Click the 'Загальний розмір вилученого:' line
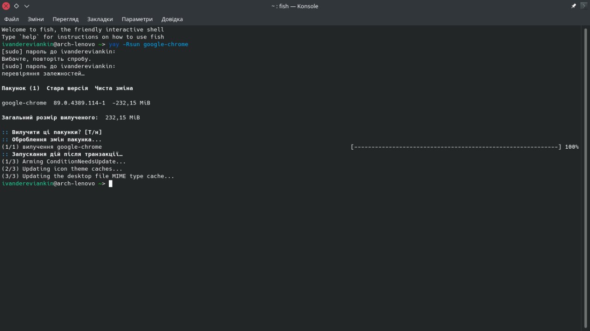The width and height of the screenshot is (590, 331). coord(71,118)
